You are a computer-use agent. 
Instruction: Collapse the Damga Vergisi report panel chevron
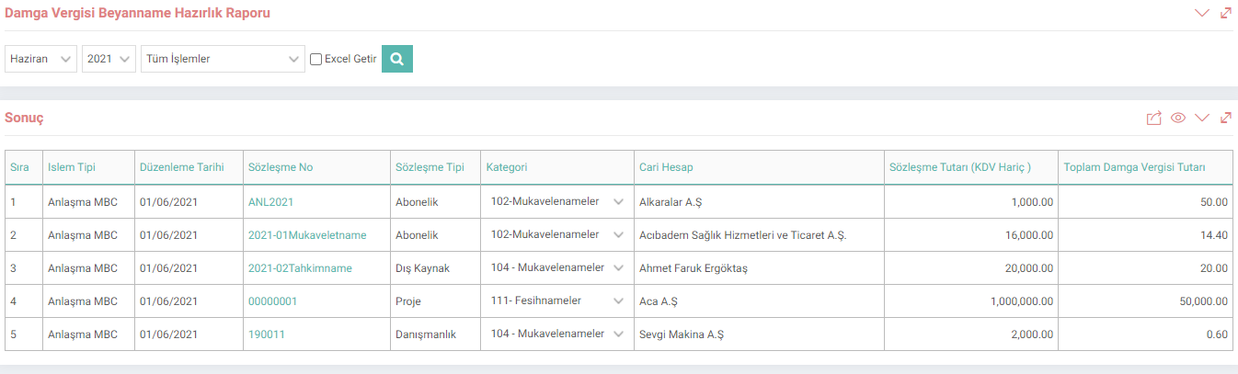tap(1201, 13)
